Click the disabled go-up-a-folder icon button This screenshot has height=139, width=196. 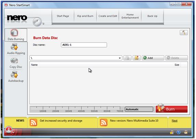coord(127,58)
